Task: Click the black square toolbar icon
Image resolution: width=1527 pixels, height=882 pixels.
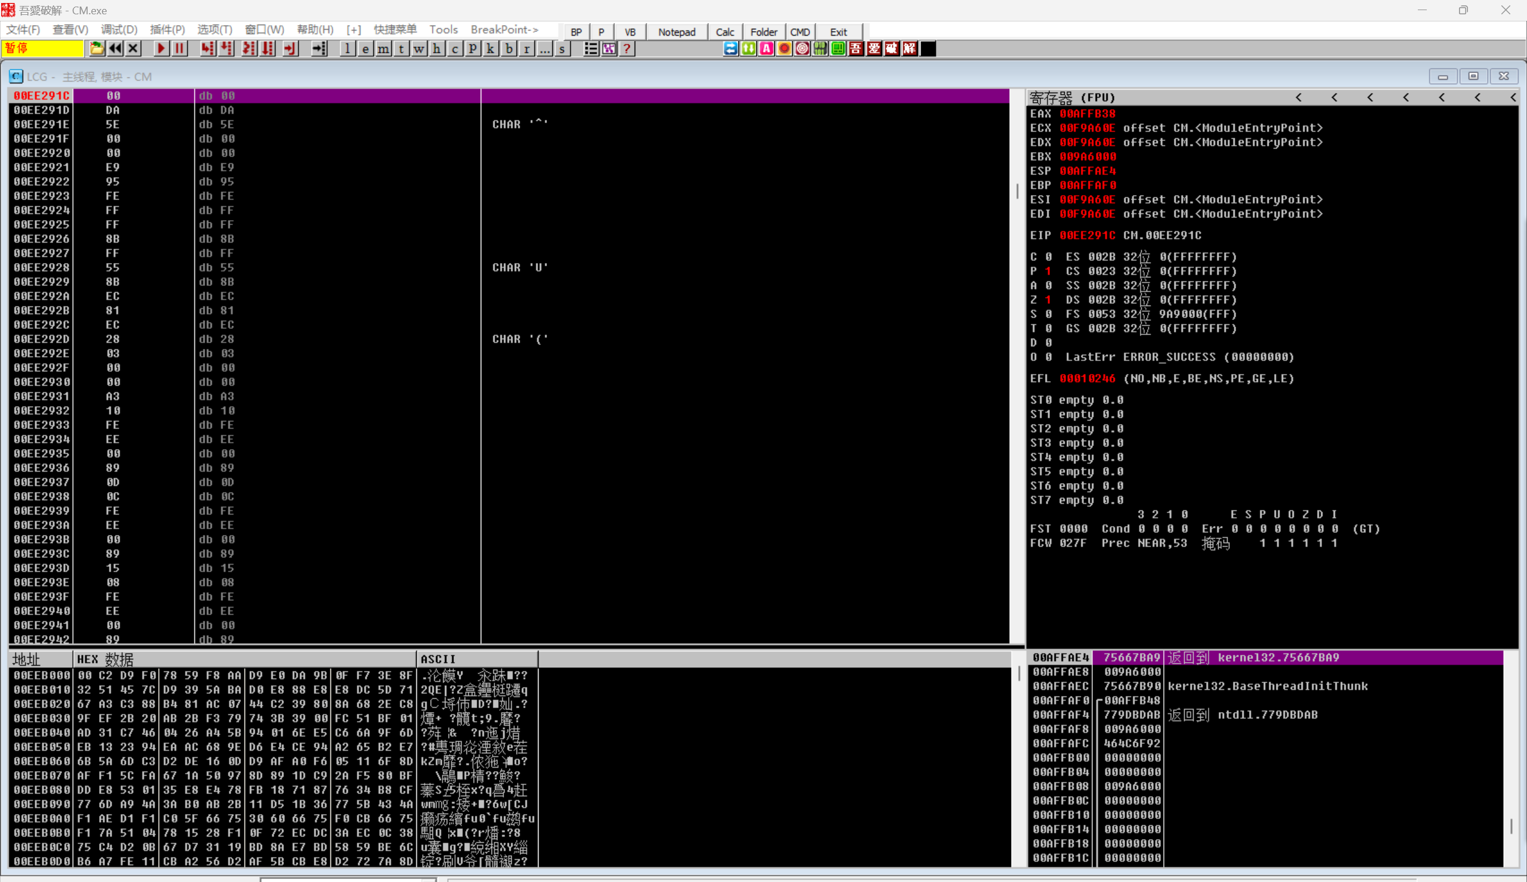Action: pos(928,48)
